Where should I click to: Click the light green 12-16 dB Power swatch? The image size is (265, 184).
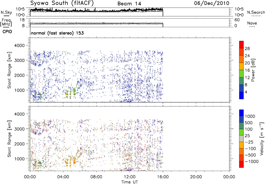tap(241, 73)
